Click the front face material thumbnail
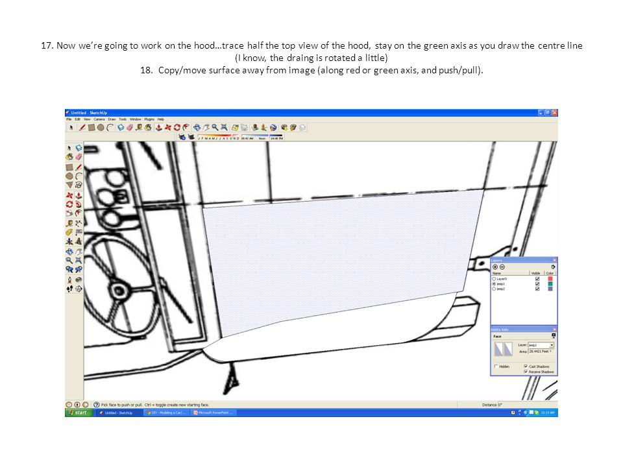The height and width of the screenshot is (467, 623). tap(498, 349)
